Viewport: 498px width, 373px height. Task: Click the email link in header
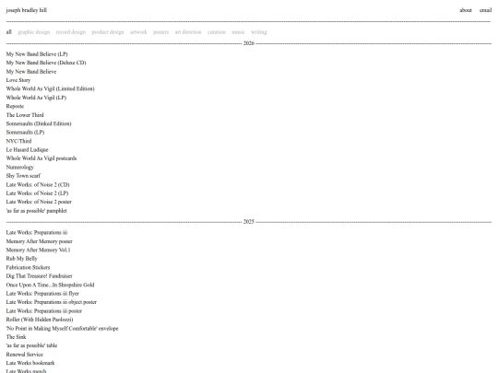tap(485, 10)
